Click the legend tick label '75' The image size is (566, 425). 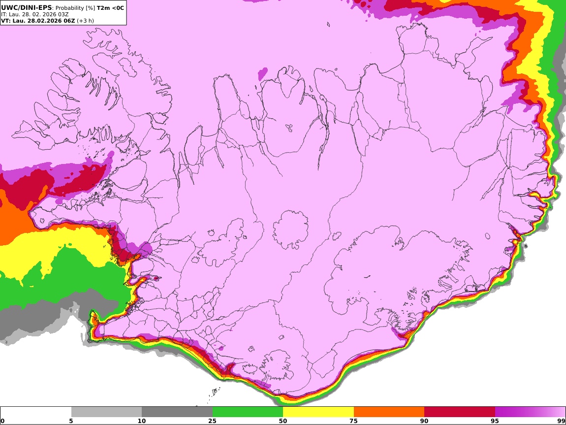tap(353, 421)
